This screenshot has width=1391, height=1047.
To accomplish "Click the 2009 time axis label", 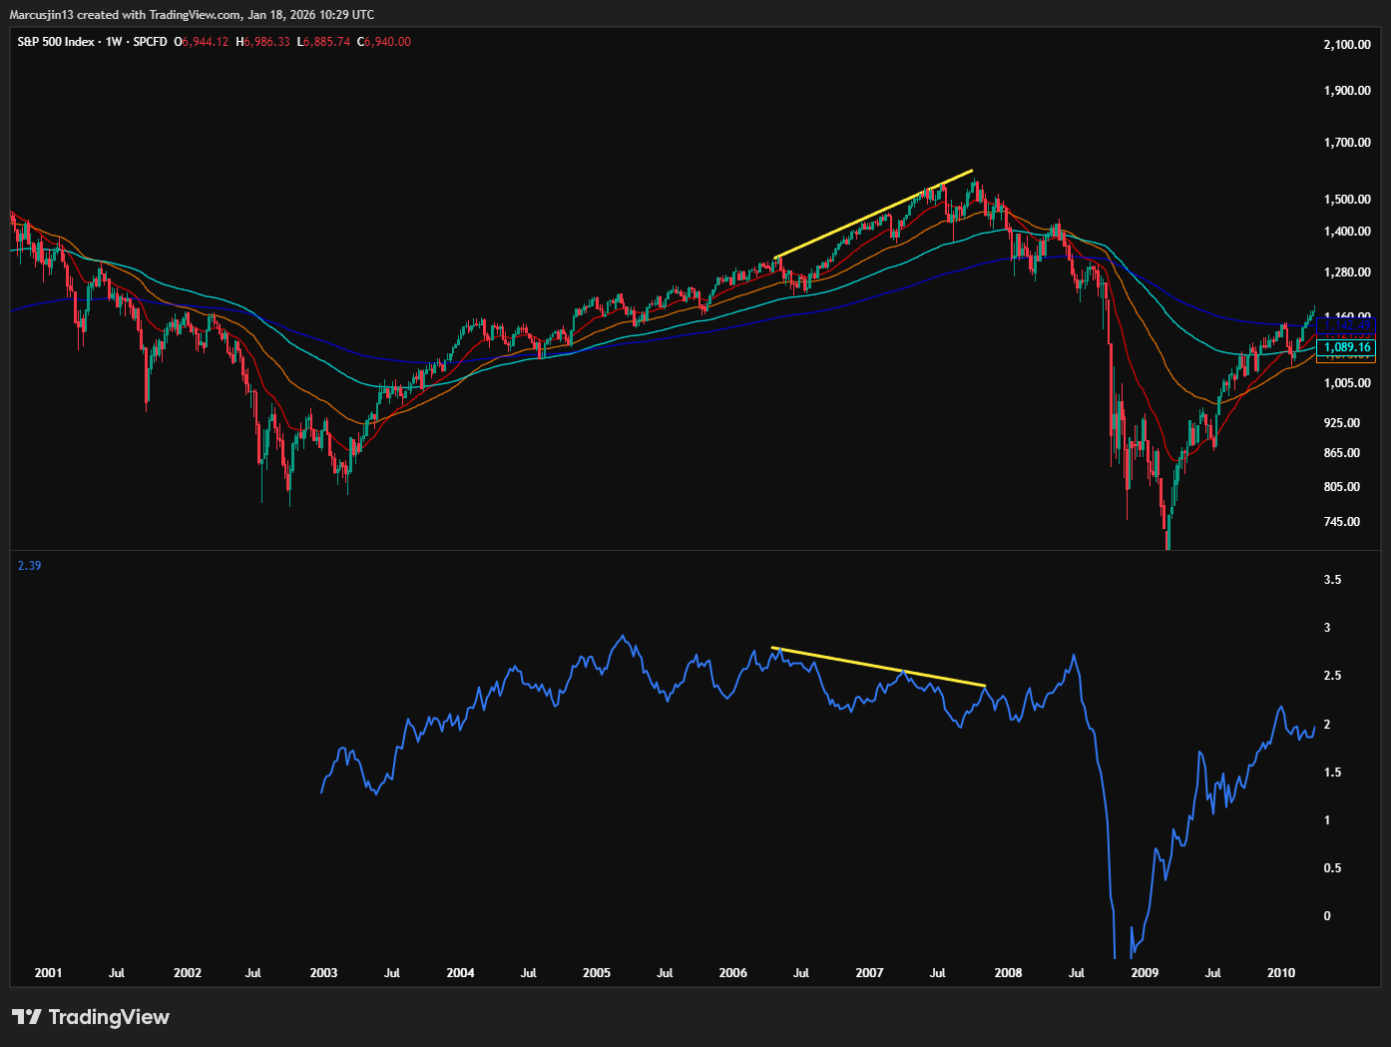I will (1145, 973).
